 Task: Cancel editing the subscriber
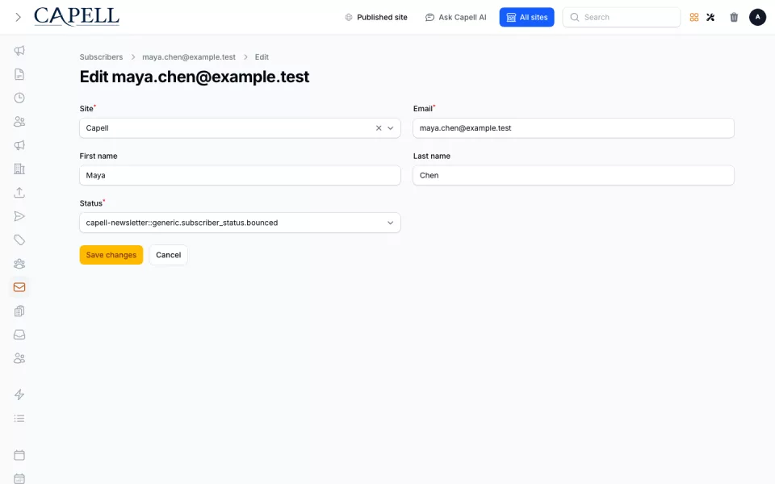point(169,255)
